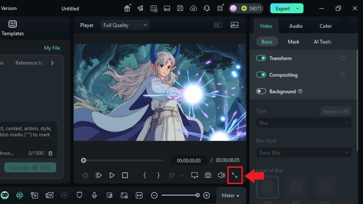Open headset support icon
This screenshot has width=363, height=204.
207,9
